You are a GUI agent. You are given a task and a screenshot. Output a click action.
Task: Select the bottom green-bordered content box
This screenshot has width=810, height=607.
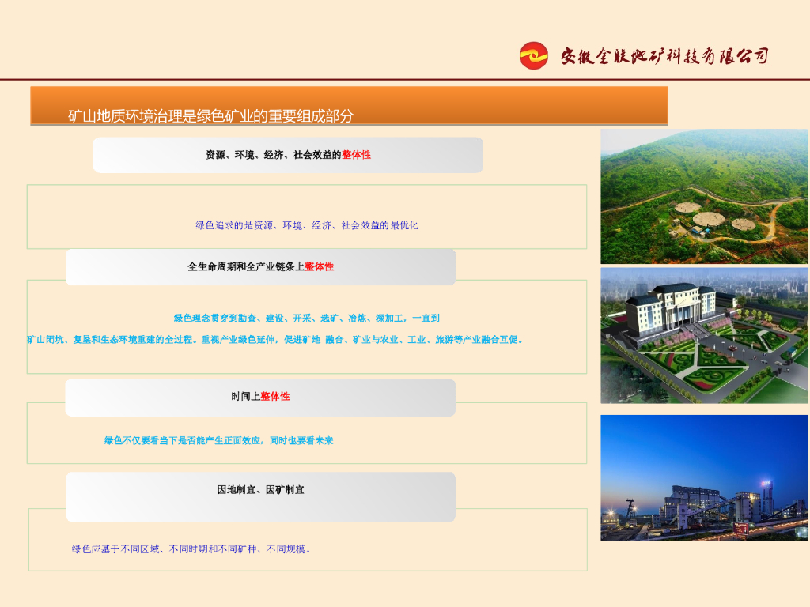point(308,540)
